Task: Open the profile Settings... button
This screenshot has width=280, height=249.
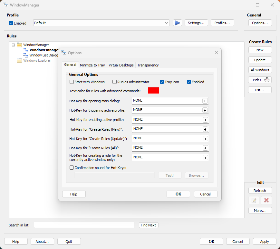Action: [196, 23]
